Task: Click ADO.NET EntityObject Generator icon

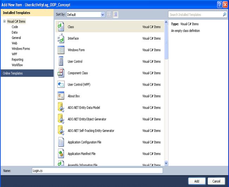Action: 61,119
